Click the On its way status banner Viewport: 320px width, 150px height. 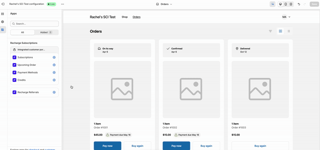pos(122,50)
